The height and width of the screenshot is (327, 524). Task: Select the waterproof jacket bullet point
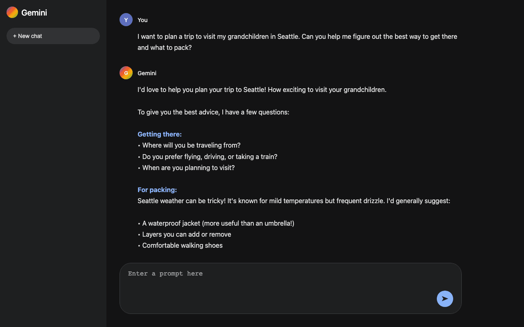tap(216, 223)
